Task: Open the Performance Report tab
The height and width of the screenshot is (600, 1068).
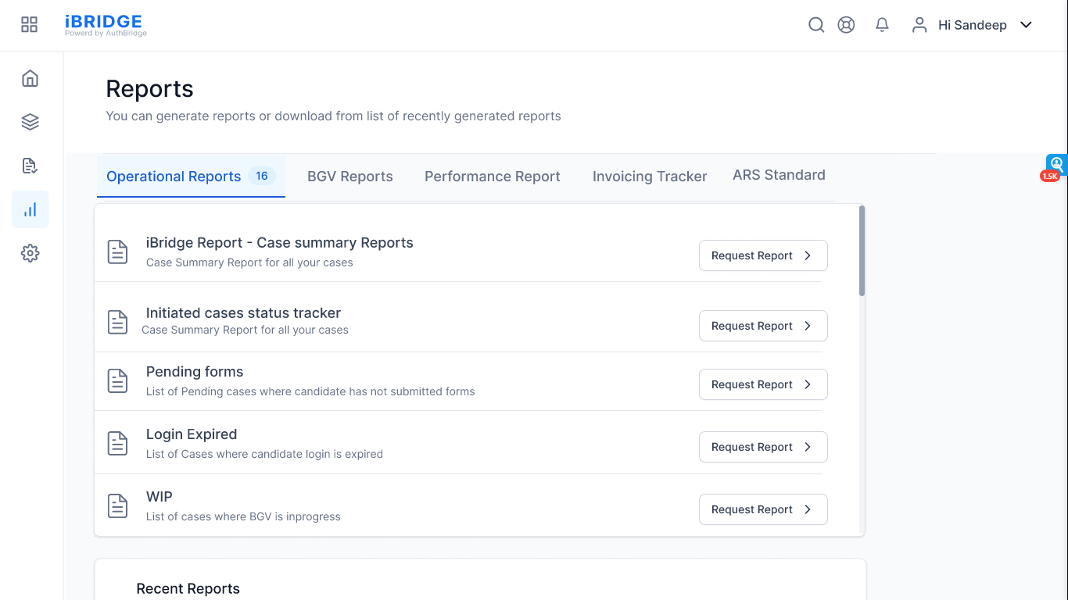Action: [x=492, y=177]
